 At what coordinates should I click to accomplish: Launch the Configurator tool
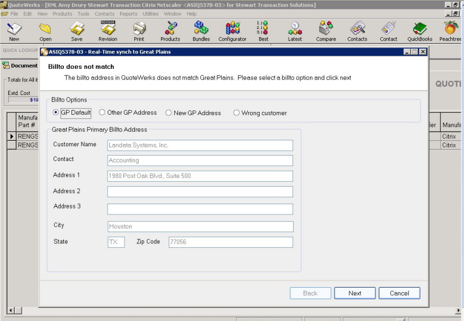233,31
